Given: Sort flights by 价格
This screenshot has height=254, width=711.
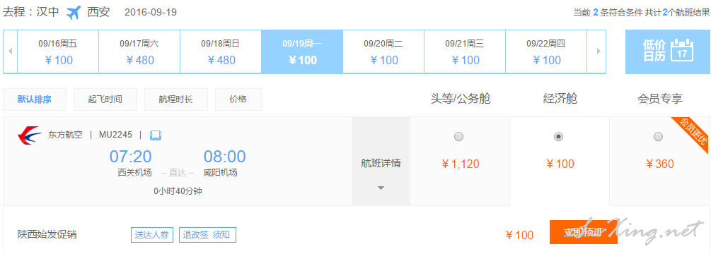Looking at the screenshot, I should click(238, 99).
